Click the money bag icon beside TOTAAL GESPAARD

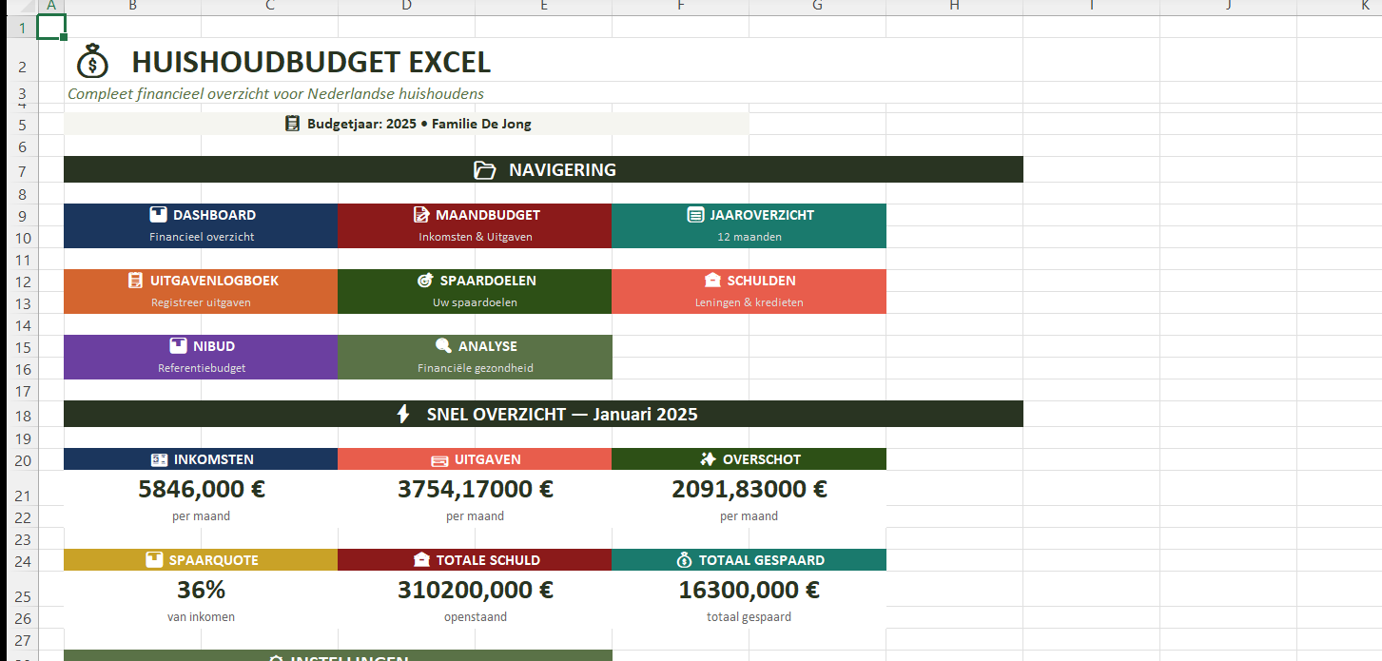(x=685, y=560)
